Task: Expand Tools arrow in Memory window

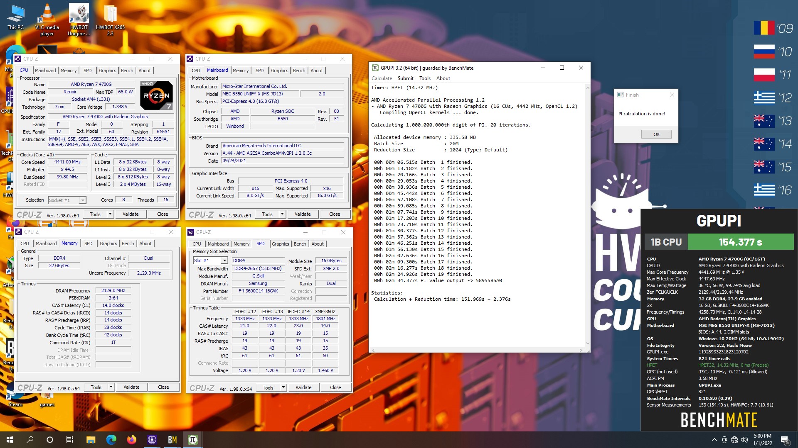Action: pos(111,387)
